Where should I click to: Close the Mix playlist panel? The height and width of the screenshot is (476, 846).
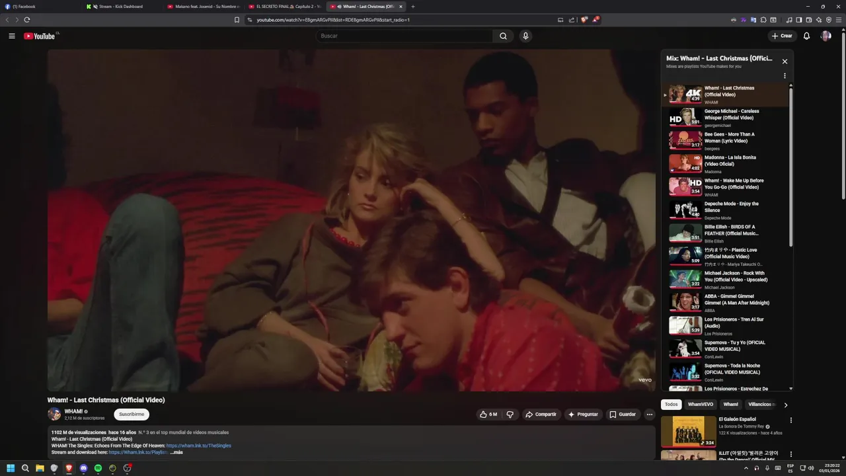[x=785, y=61]
